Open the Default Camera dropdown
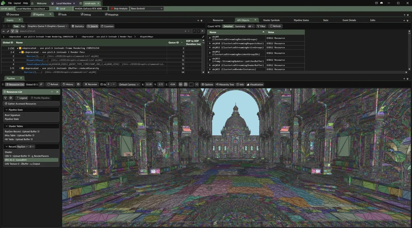This screenshot has height=228, width=412. click(129, 84)
